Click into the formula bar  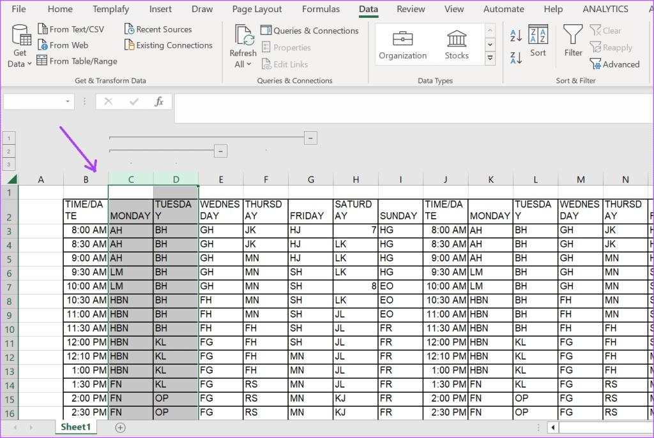point(413,108)
